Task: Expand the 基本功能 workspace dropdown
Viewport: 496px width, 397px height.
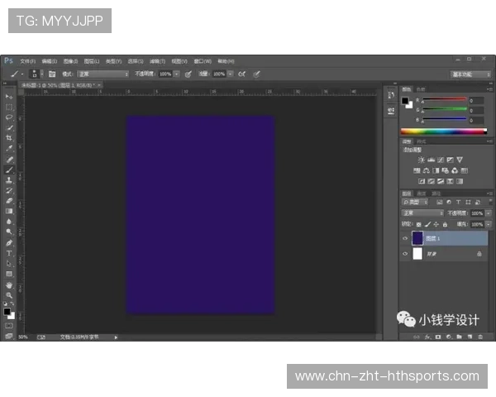Action: pos(471,74)
